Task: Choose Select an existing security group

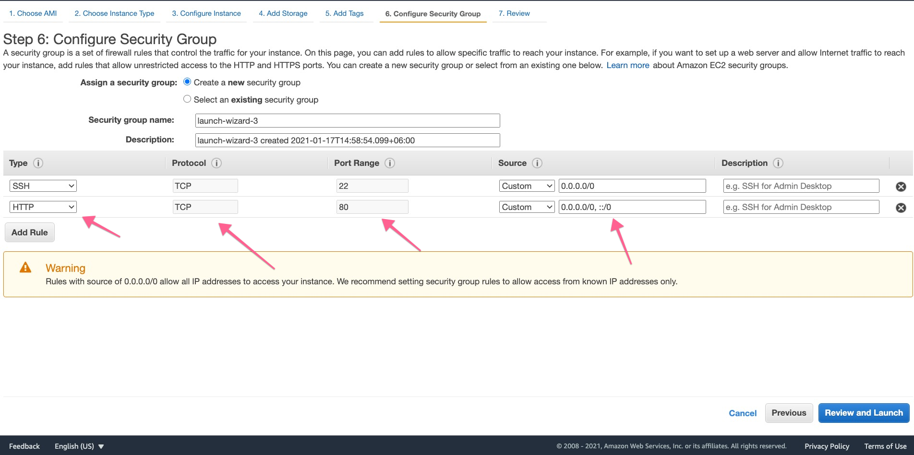Action: point(187,99)
